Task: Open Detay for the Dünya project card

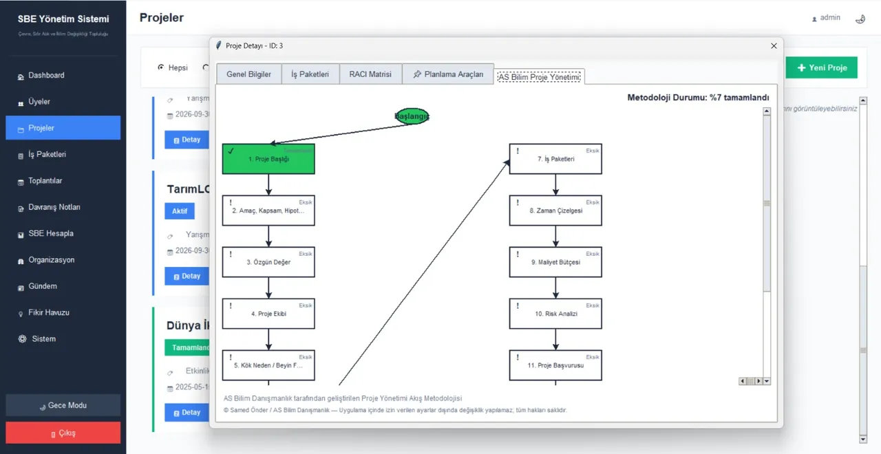Action: click(x=187, y=413)
